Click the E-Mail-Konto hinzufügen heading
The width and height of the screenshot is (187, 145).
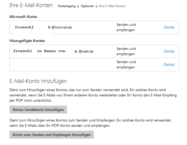[38, 81]
